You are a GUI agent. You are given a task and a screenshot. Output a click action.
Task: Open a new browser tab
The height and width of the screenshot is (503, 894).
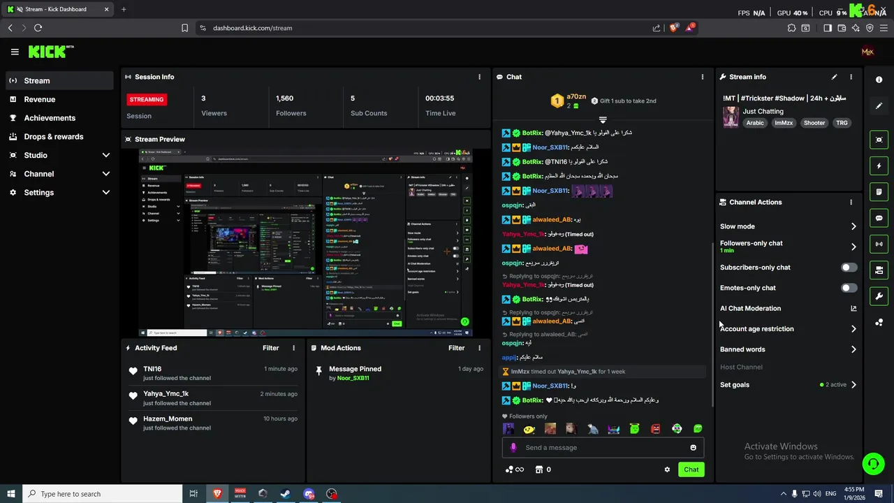(x=124, y=9)
